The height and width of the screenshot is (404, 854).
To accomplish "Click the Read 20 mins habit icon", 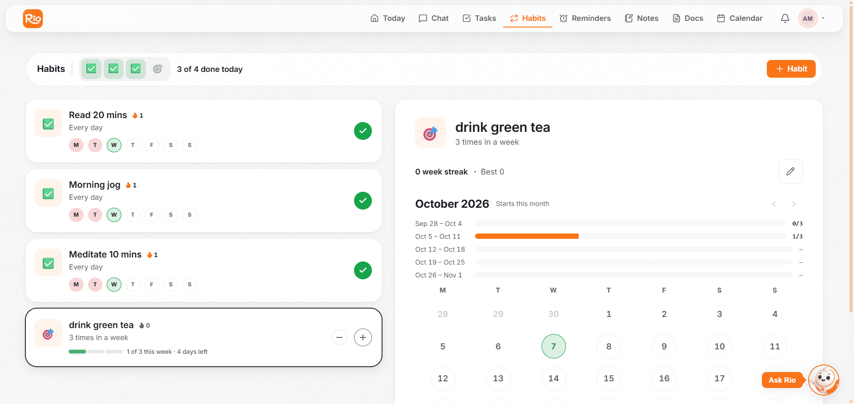I will [48, 123].
